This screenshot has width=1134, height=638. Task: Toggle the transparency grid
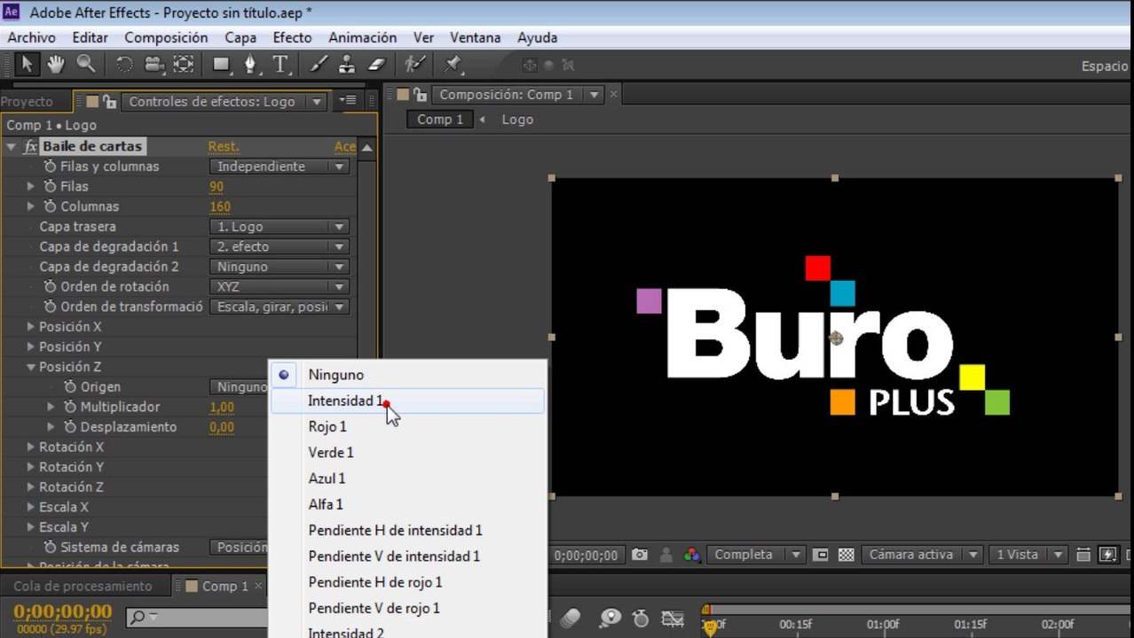[x=847, y=555]
